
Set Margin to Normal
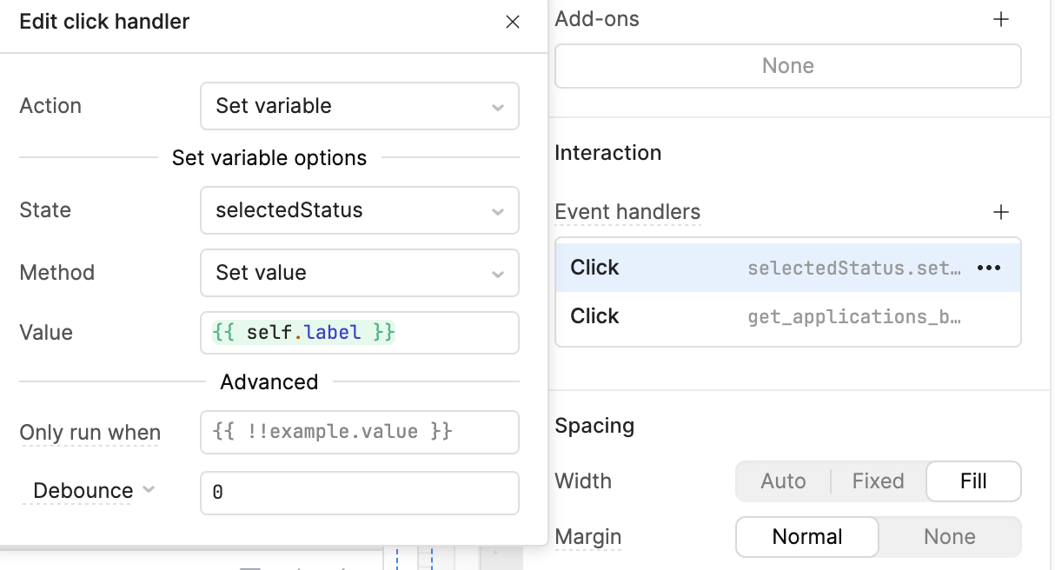click(807, 537)
